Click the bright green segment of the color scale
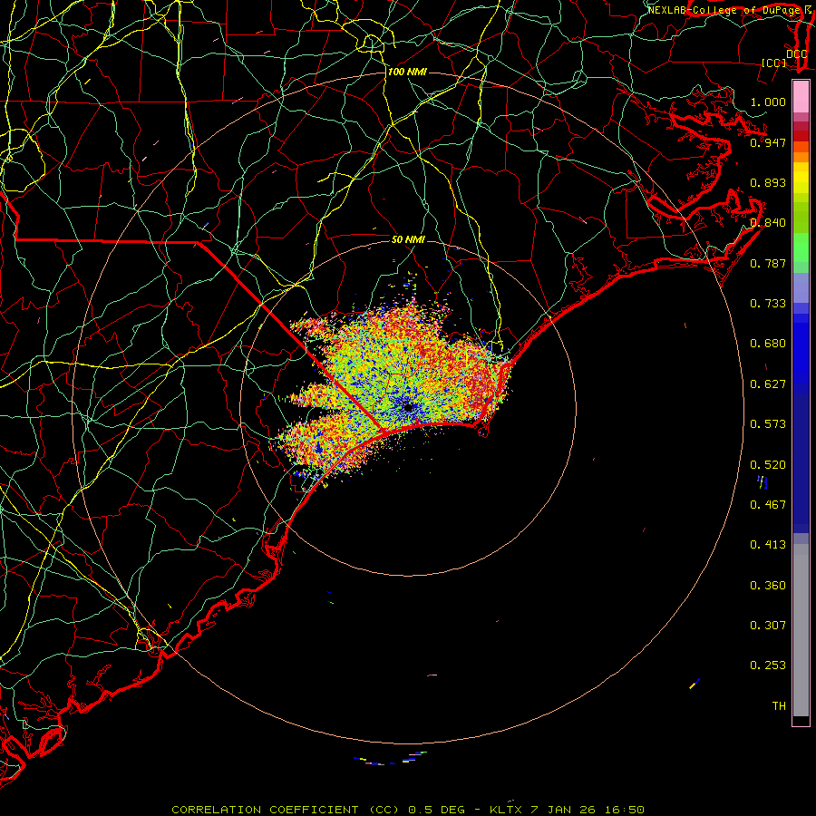The height and width of the screenshot is (816, 816). tap(801, 248)
